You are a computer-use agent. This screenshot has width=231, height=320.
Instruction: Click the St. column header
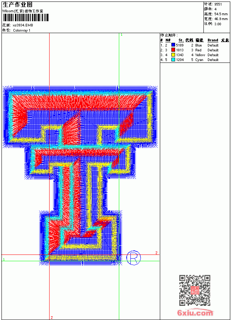tap(181, 40)
